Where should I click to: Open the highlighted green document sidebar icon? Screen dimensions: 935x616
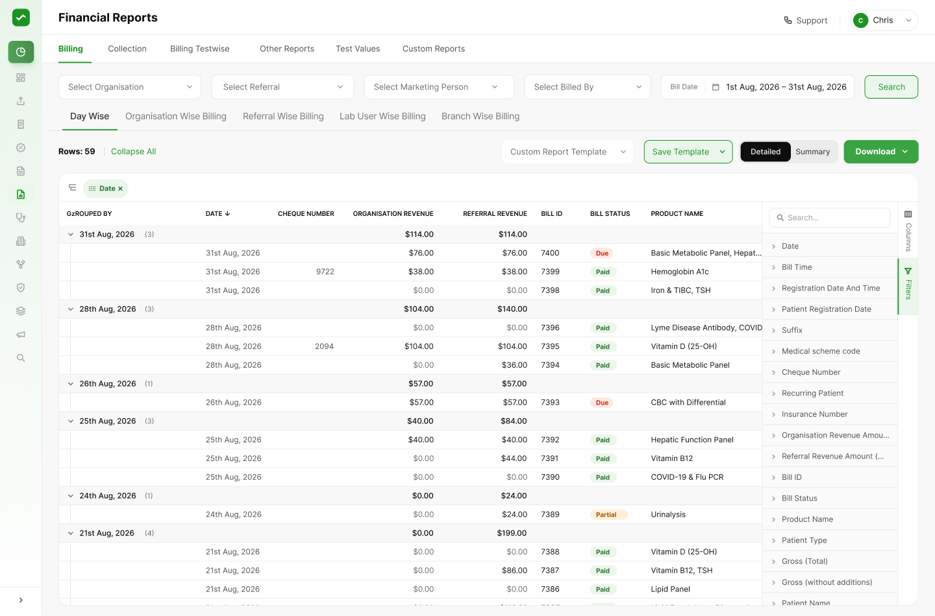(21, 195)
